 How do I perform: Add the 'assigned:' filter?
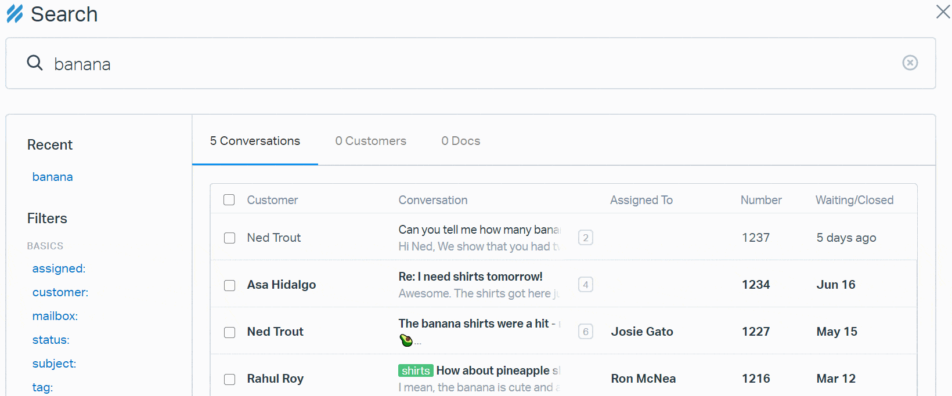pos(59,268)
